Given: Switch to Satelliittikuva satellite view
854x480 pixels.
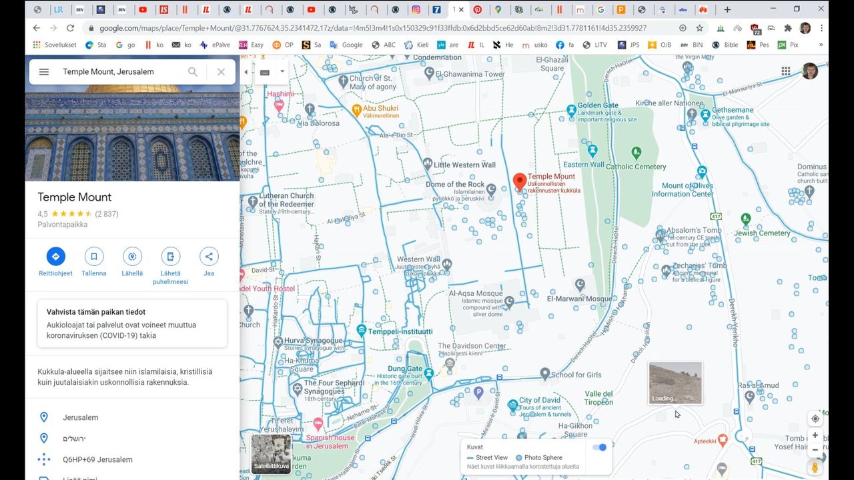Looking at the screenshot, I should pyautogui.click(x=272, y=453).
